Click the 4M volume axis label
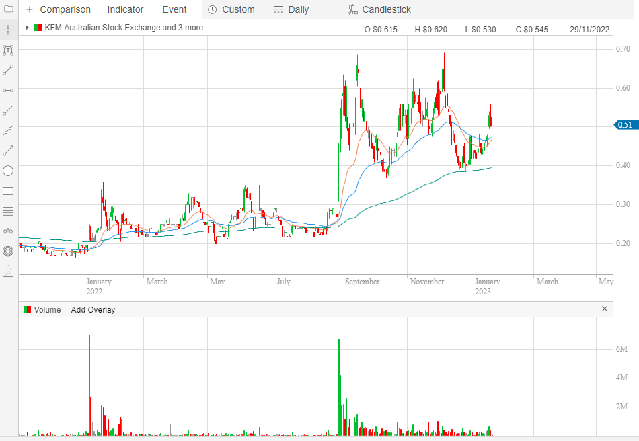The image size is (639, 441). tap(622, 378)
